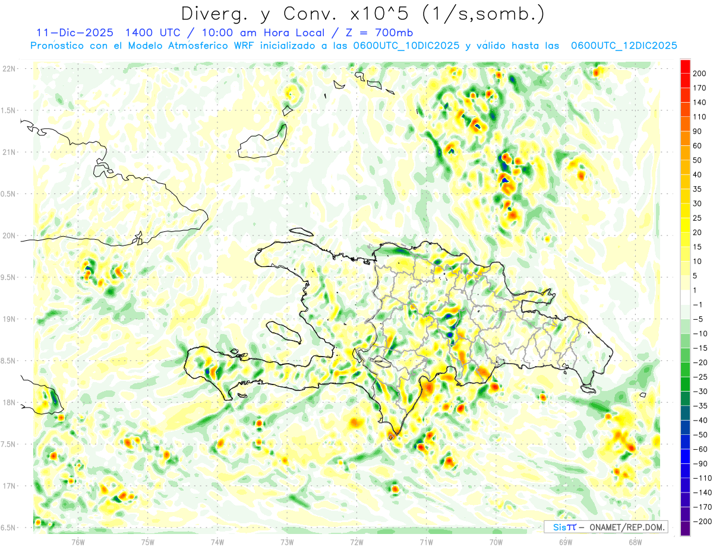Viewport: 713px width, 550px height.
Task: Click the '76W' longitude label
Action: 78,542
